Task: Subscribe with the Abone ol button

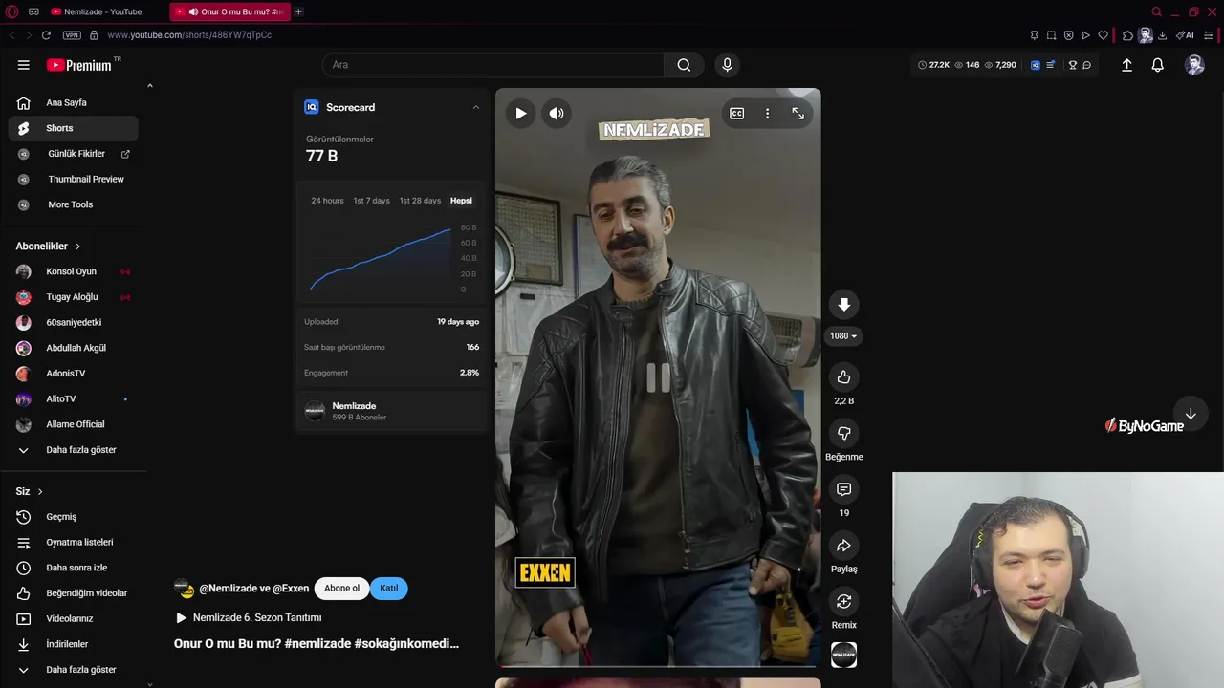Action: [341, 589]
